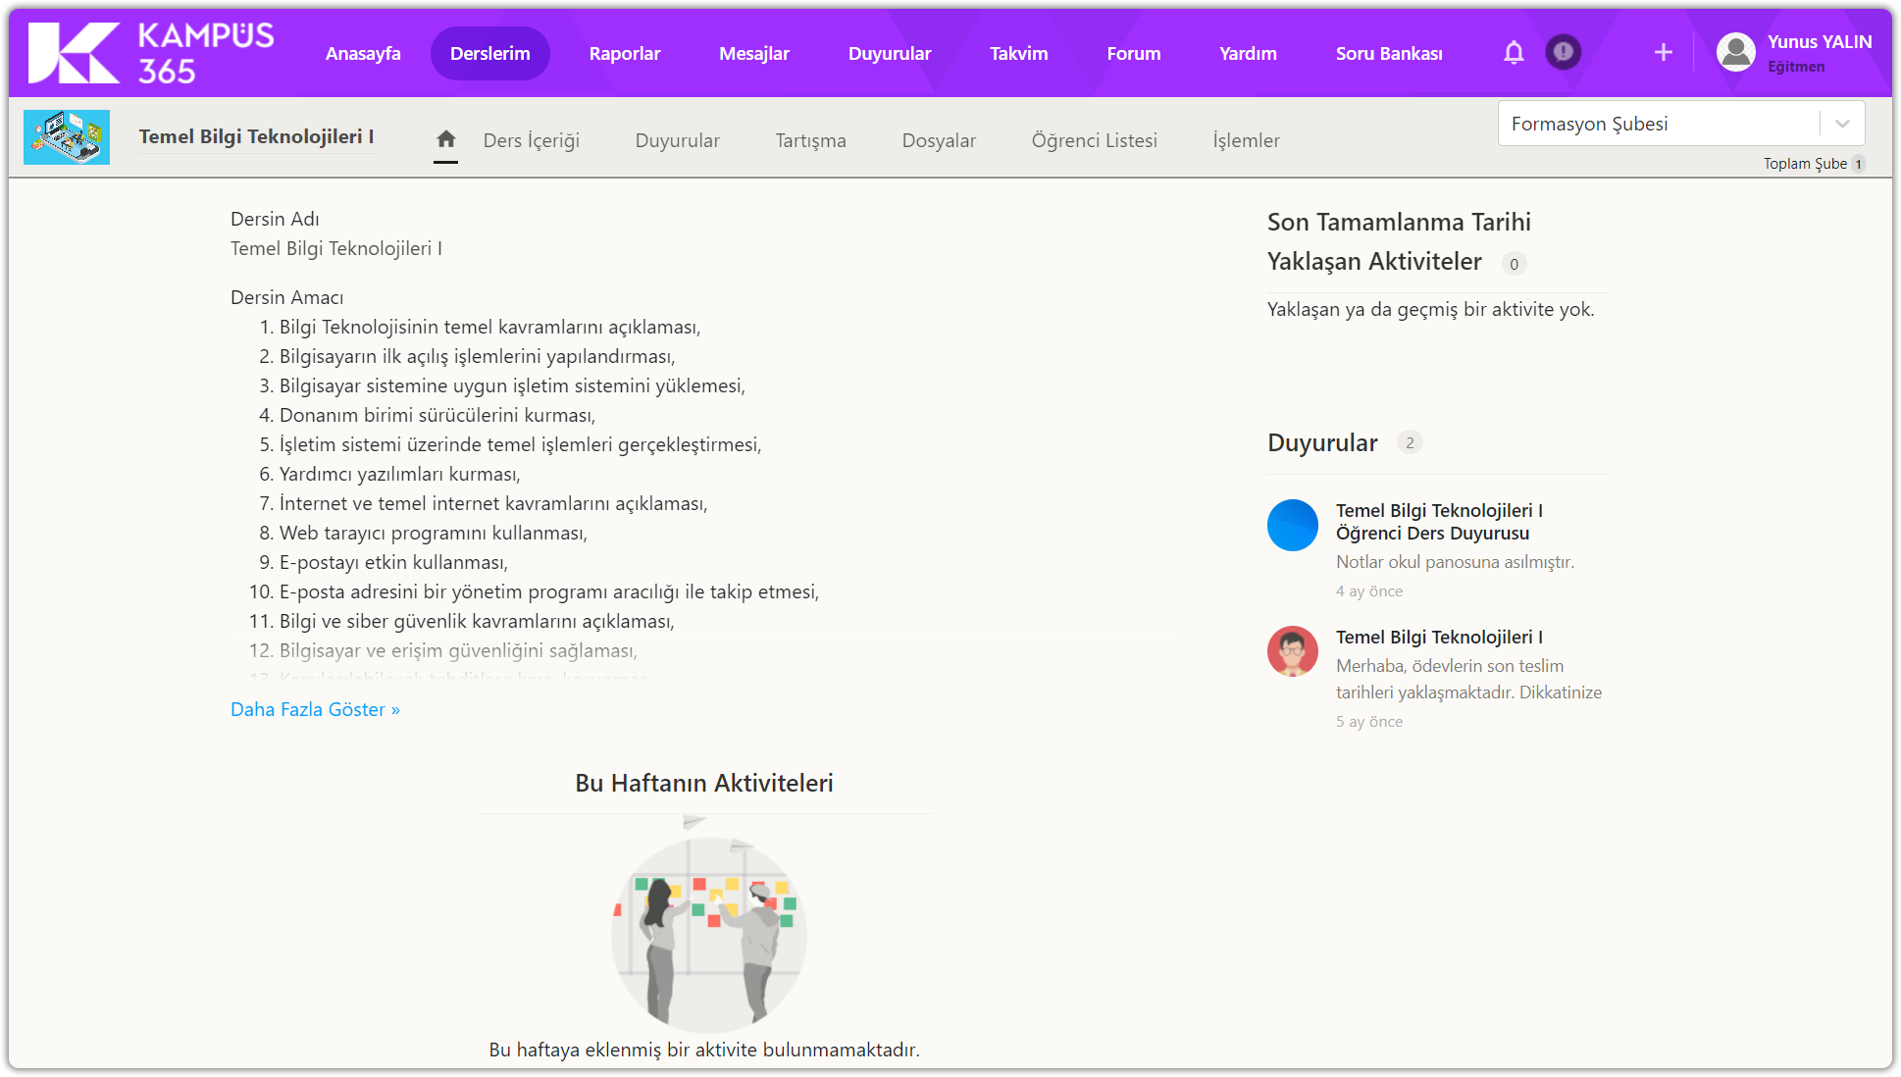Expand course description with Daha Fazla Göster
Screen dimensions: 1901x1077
click(x=315, y=709)
